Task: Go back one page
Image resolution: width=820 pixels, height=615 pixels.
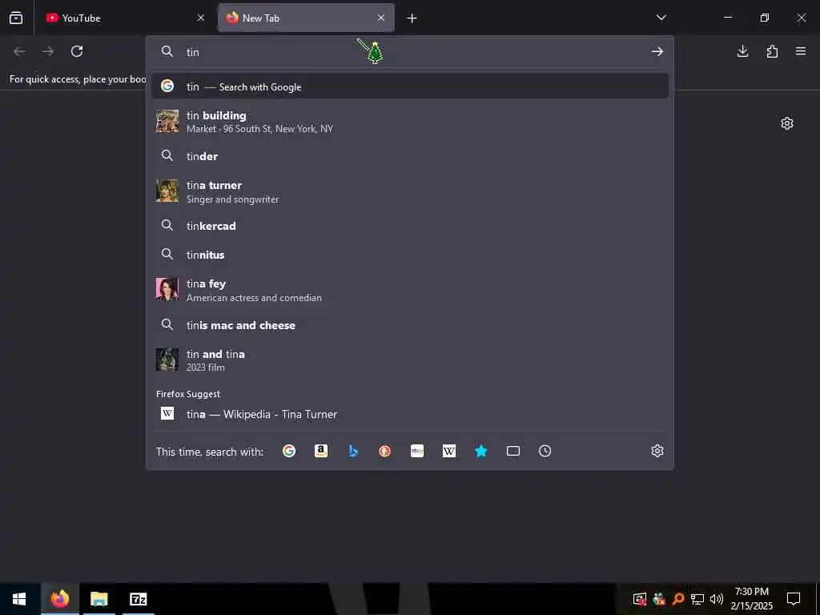Action: (x=19, y=51)
